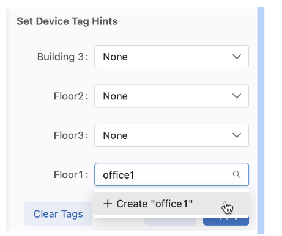Click the Building 3 chevron arrow

pyautogui.click(x=237, y=57)
